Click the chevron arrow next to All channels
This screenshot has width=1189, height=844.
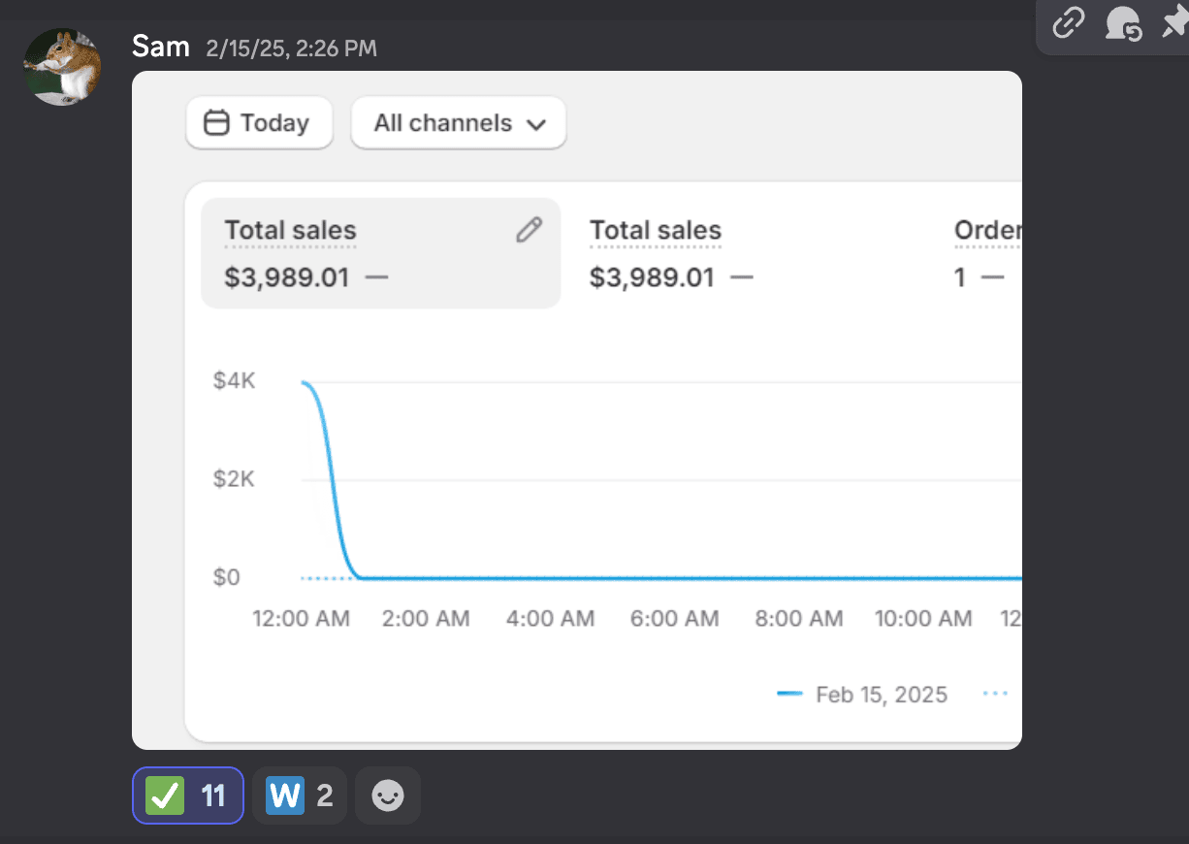(535, 124)
